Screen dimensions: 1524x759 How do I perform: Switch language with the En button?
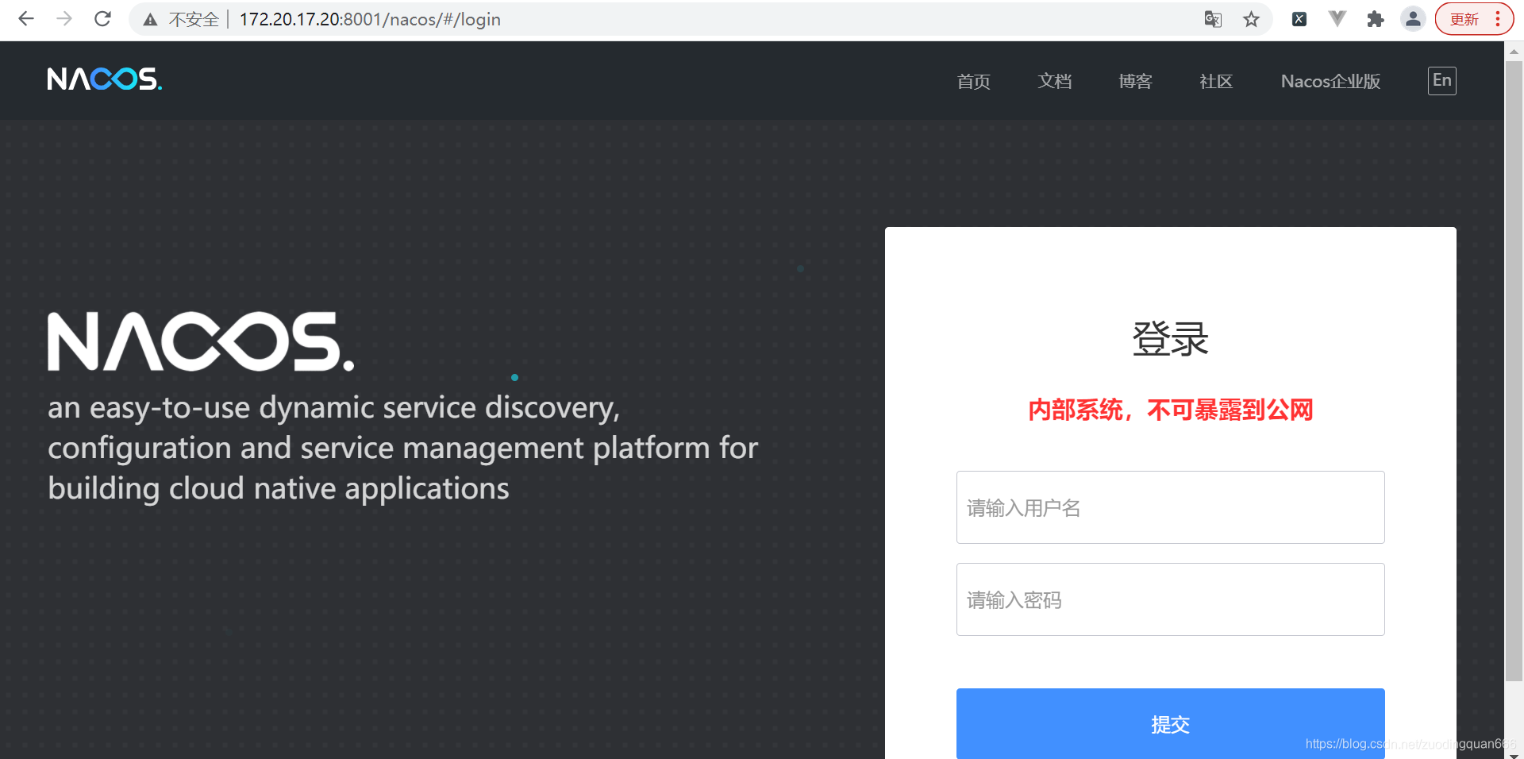1442,80
